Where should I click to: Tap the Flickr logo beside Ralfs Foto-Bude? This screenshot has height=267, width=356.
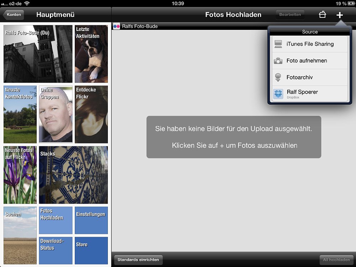[116, 26]
